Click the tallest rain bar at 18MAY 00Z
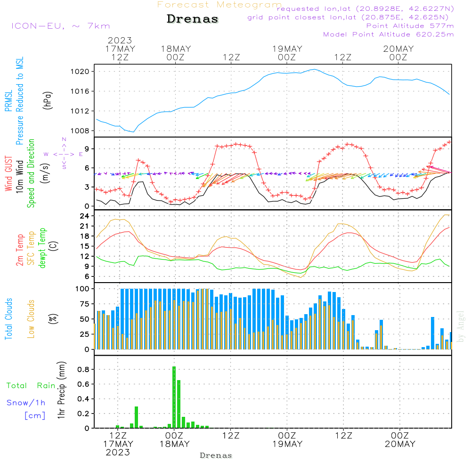Viewport: 471px width, 471px height. pos(174,397)
